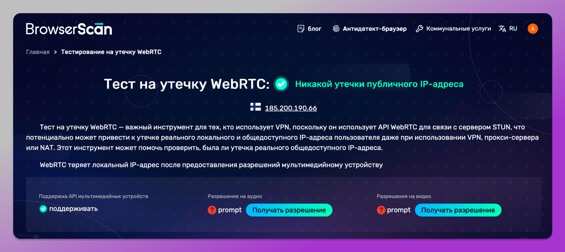Click the Тестирование на утечку WebRTC breadcrumb
Image resolution: width=565 pixels, height=252 pixels.
110,52
